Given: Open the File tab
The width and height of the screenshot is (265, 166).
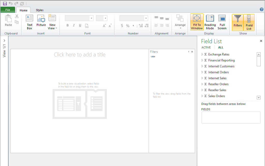Looking at the screenshot, I should (x=8, y=10).
